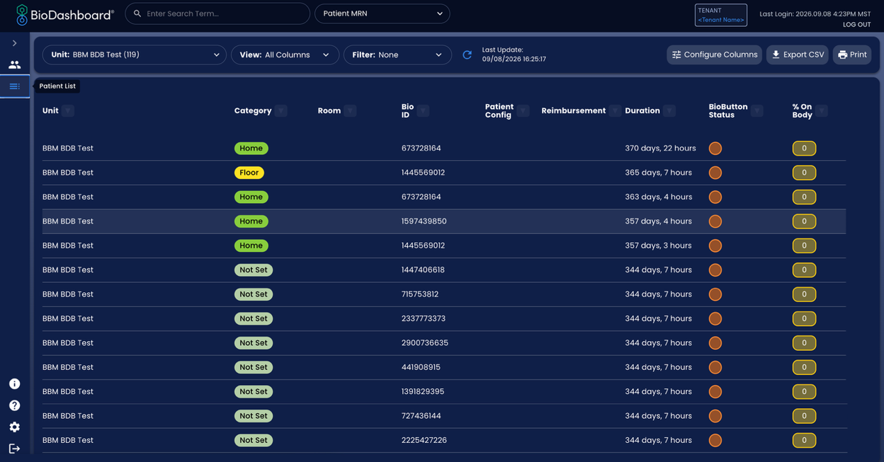Filter the Category column
The width and height of the screenshot is (884, 462).
pyautogui.click(x=281, y=110)
